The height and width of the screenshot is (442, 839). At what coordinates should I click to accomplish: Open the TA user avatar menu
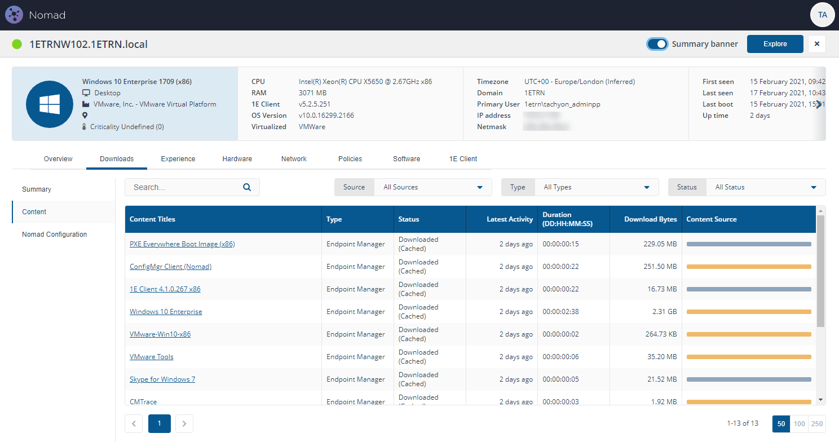coord(822,15)
